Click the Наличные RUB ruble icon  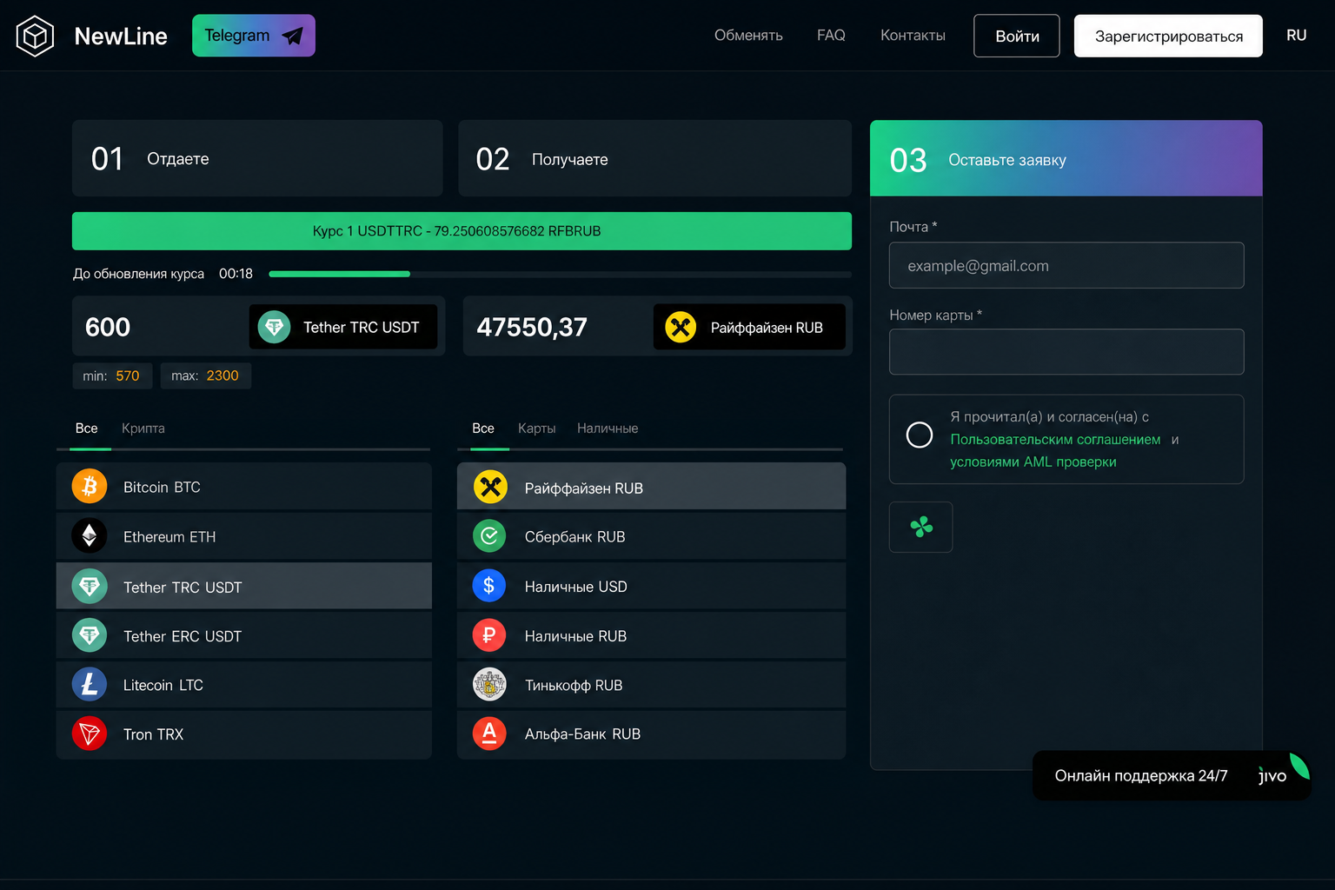(489, 635)
